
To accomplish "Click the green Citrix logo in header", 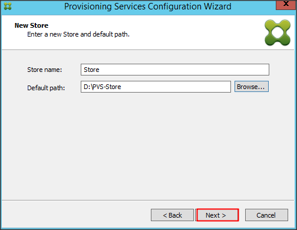I will coord(278,32).
